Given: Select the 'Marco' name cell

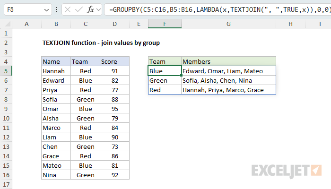Looking at the screenshot, I should pos(56,128).
